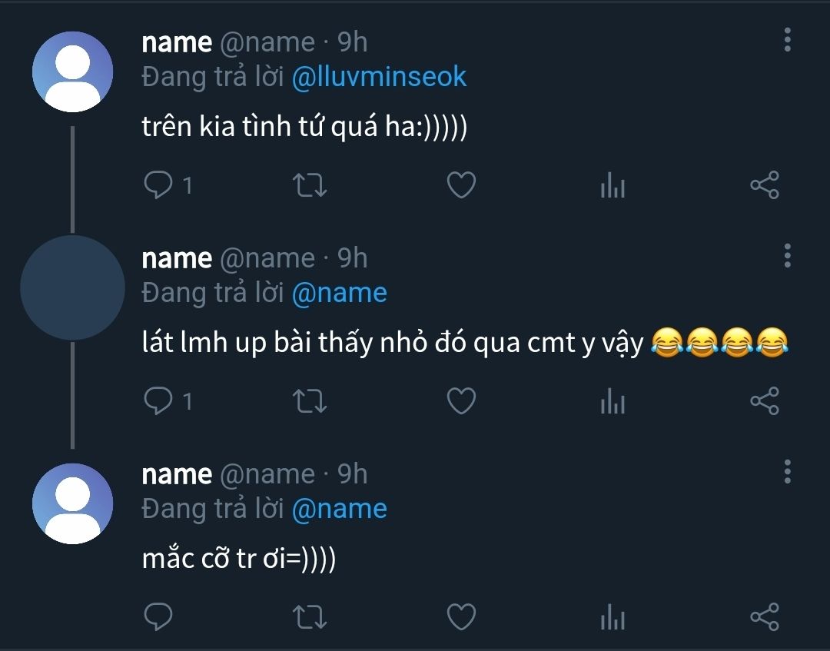Retweet the "lát lmh up bài" tweet
The image size is (830, 651).
[310, 400]
